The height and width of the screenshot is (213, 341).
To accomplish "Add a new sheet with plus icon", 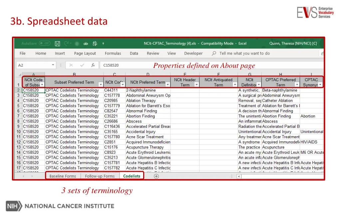I will 156,176.
